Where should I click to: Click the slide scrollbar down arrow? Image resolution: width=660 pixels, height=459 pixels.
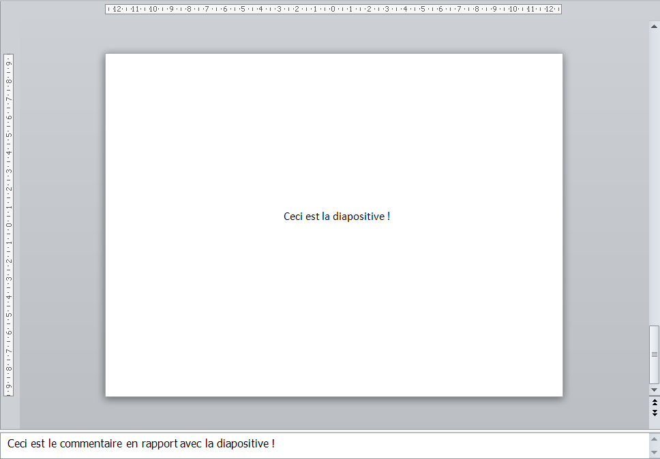[655, 390]
